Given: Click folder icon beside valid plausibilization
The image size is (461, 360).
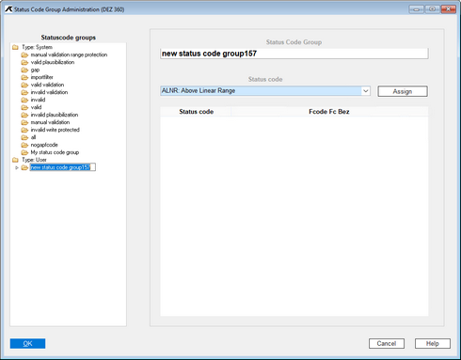Looking at the screenshot, I should pyautogui.click(x=24, y=62).
